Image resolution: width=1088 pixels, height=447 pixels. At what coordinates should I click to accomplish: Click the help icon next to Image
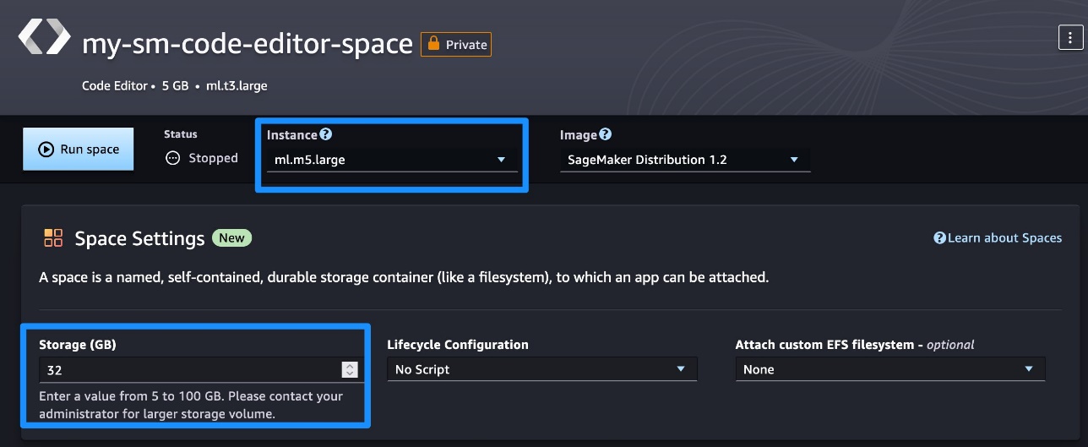click(605, 134)
